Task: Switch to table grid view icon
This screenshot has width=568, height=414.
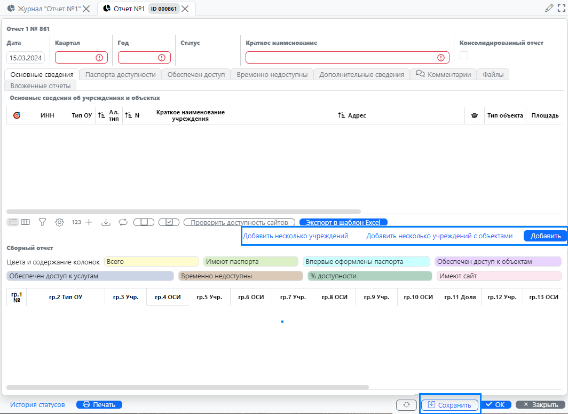Action: click(x=25, y=222)
